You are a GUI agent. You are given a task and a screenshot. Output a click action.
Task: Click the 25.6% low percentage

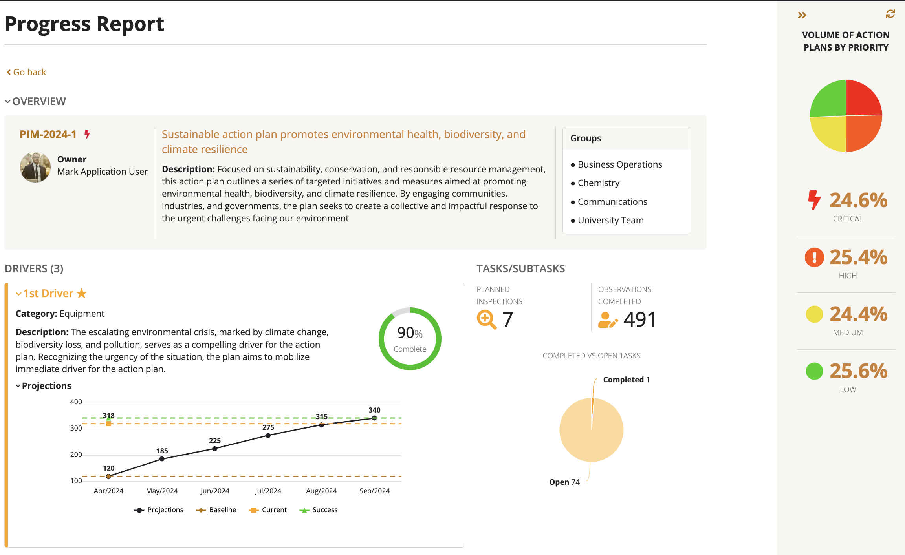click(x=858, y=371)
